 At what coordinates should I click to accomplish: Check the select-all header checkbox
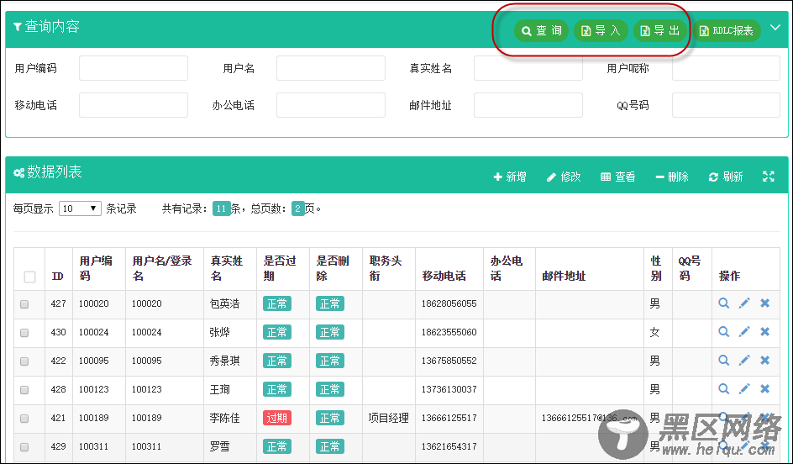coord(30,277)
